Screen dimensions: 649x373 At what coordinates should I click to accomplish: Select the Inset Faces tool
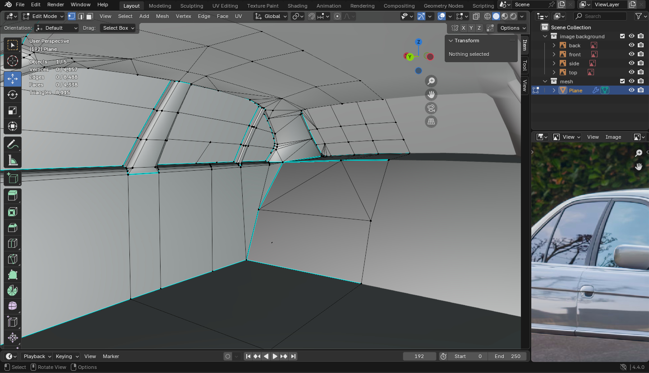13,212
